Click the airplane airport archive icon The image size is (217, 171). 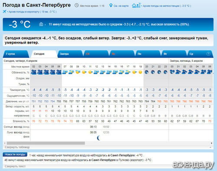click(x=4, y=11)
